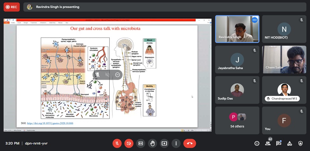Image resolution: width=310 pixels, height=151 pixels.
Task: Click the Slide Show view button in status bar
Action: click(188, 130)
